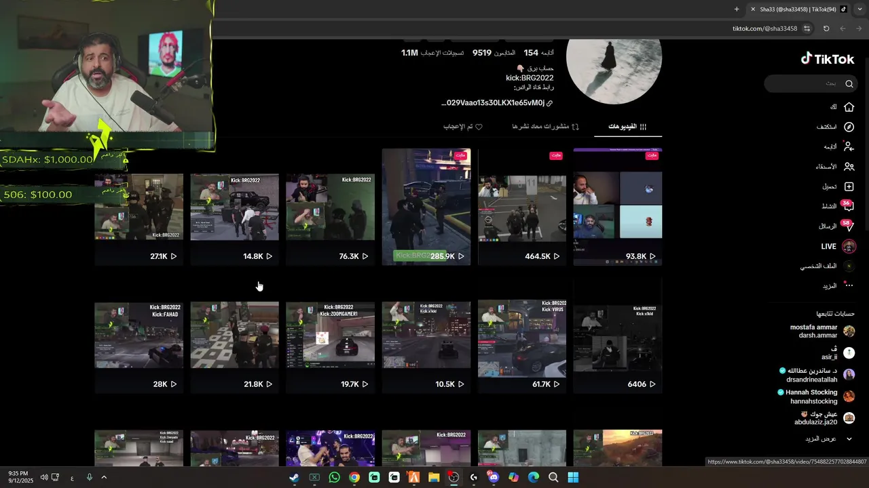Click browser back arrow
The height and width of the screenshot is (488, 869).
(859, 28)
